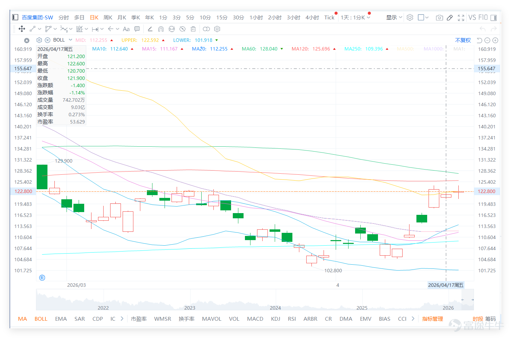Switch to 周K weekly chart
Viewport: 511px width, 338px height.
[x=108, y=18]
